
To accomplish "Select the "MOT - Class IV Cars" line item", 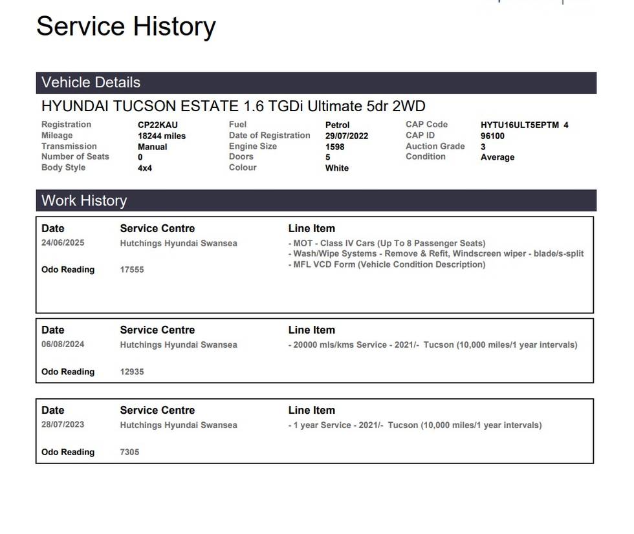I will tap(387, 243).
